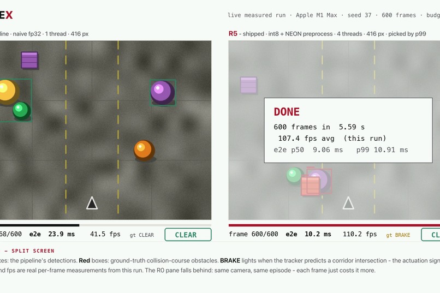Click the "SPLIT SCREEN" section heading
Screen dimensions: 440x293
pos(33,250)
